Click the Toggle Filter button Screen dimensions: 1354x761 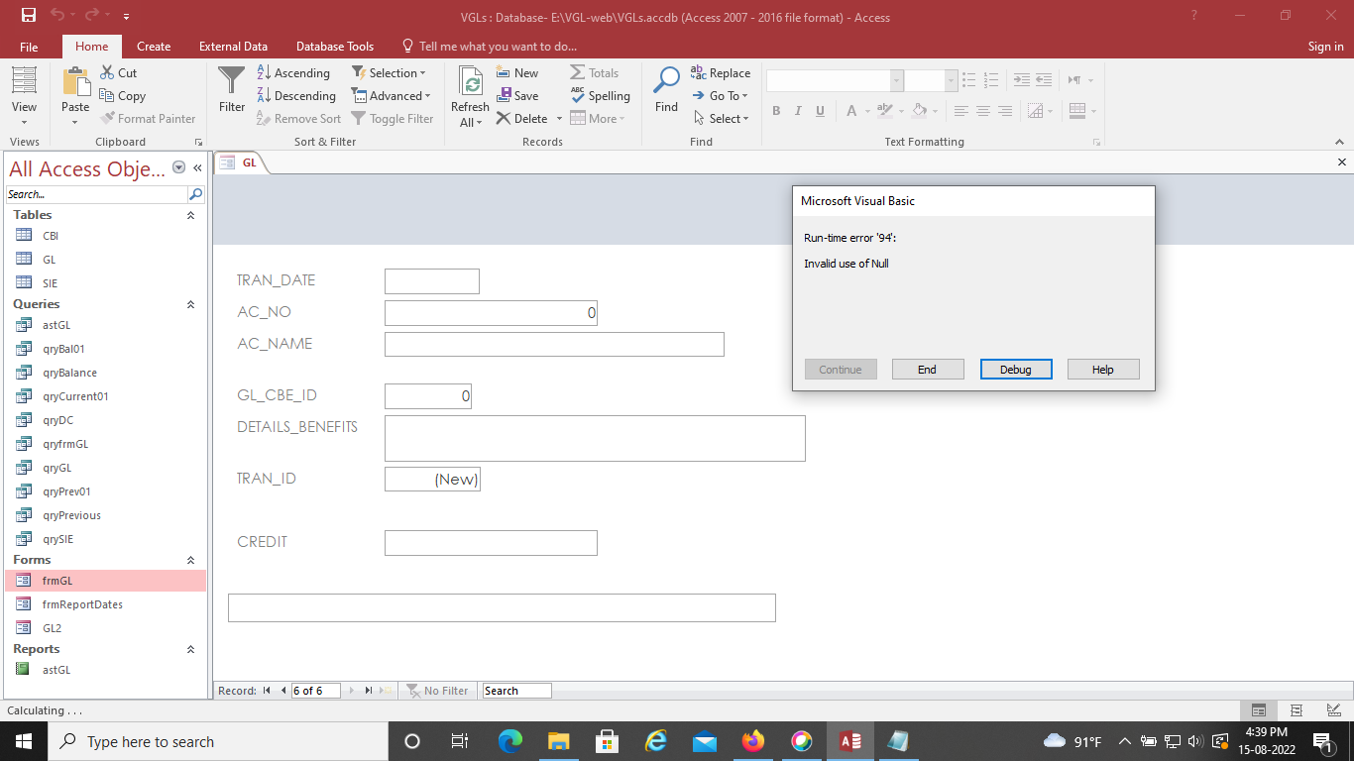(392, 118)
